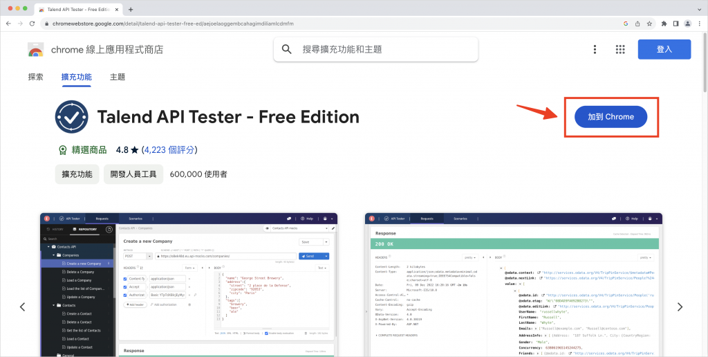Open the extensions puzzle icon
The height and width of the screenshot is (357, 708).
(664, 24)
